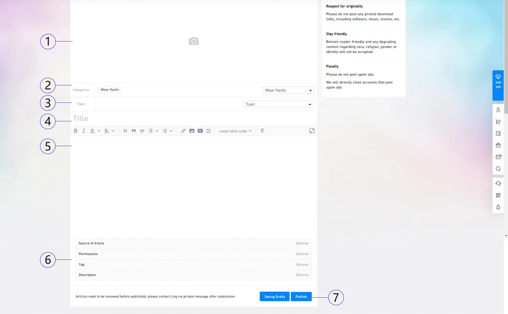Viewport: 508px width, 314px height.
Task: Click the Saving Drafts button
Action: click(x=274, y=297)
